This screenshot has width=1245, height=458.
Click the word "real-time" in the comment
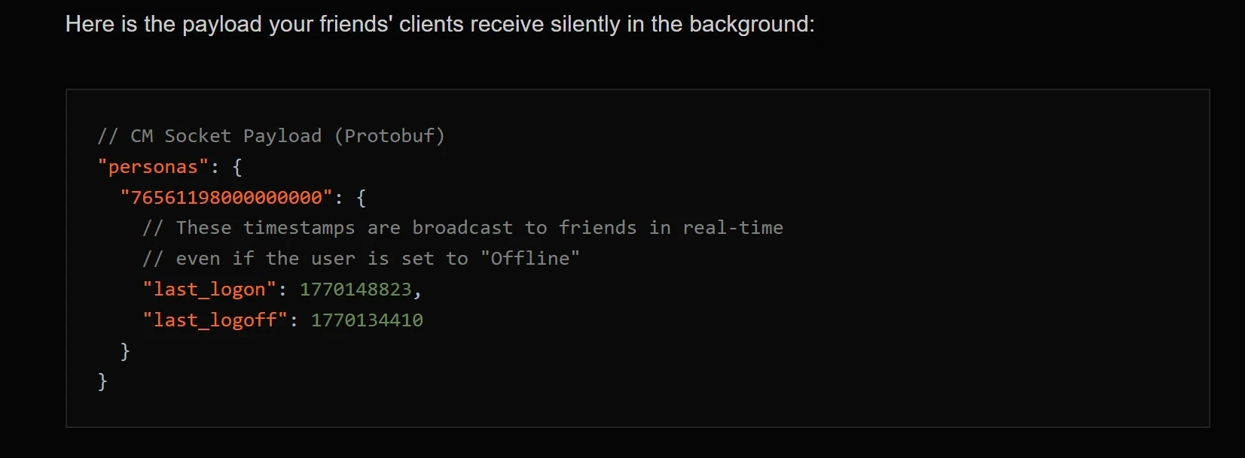tap(733, 228)
